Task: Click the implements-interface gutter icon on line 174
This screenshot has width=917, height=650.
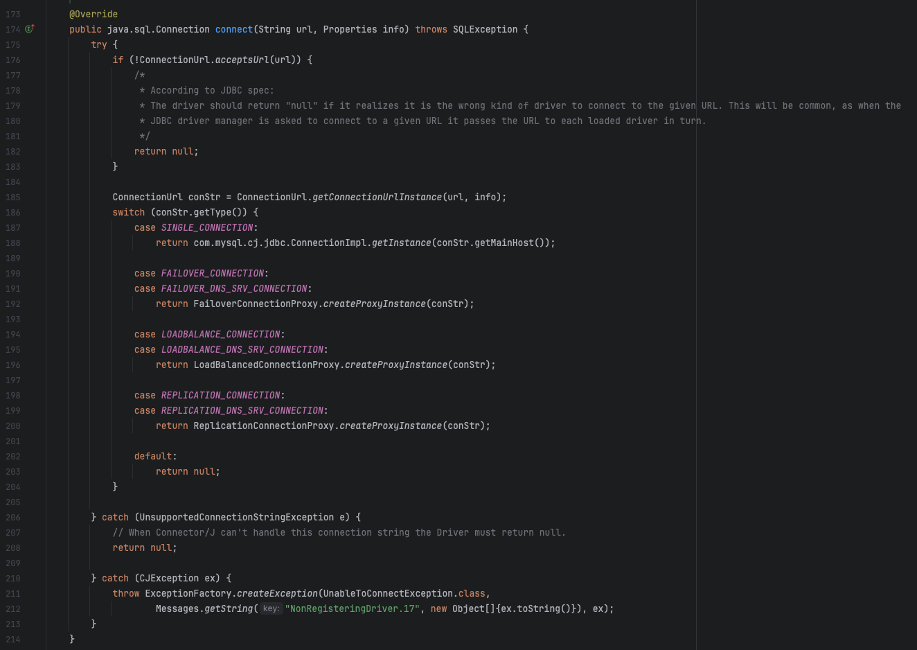Action: [x=28, y=29]
